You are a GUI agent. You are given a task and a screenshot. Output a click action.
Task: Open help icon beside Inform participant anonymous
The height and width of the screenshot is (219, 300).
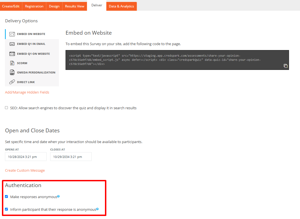point(98,209)
